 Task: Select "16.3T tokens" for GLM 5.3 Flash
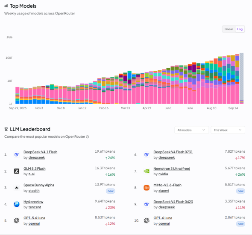pos(105,168)
